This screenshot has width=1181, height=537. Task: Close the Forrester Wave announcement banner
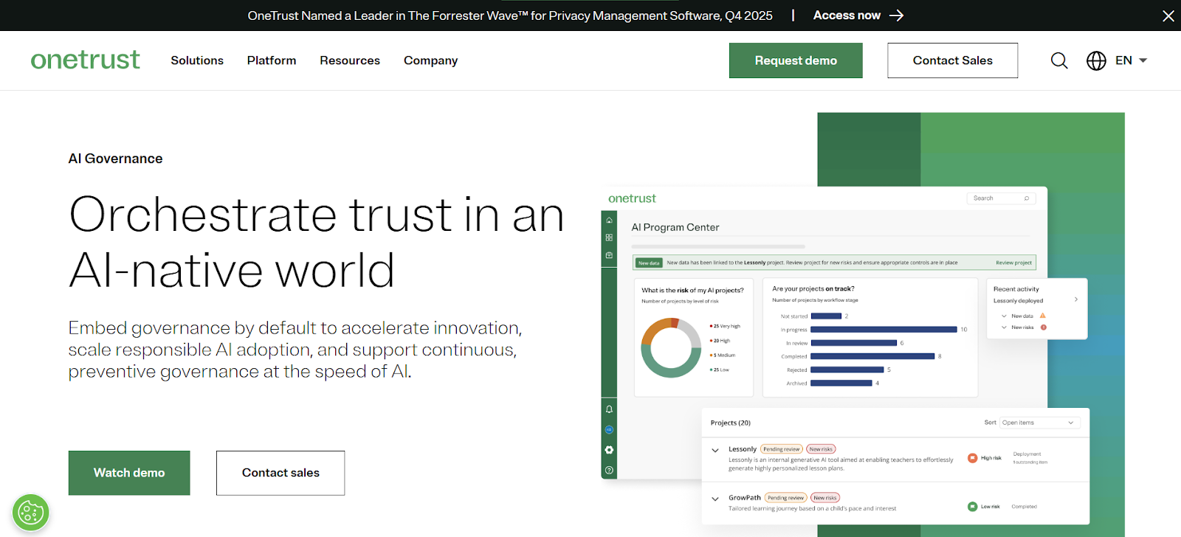tap(1168, 15)
